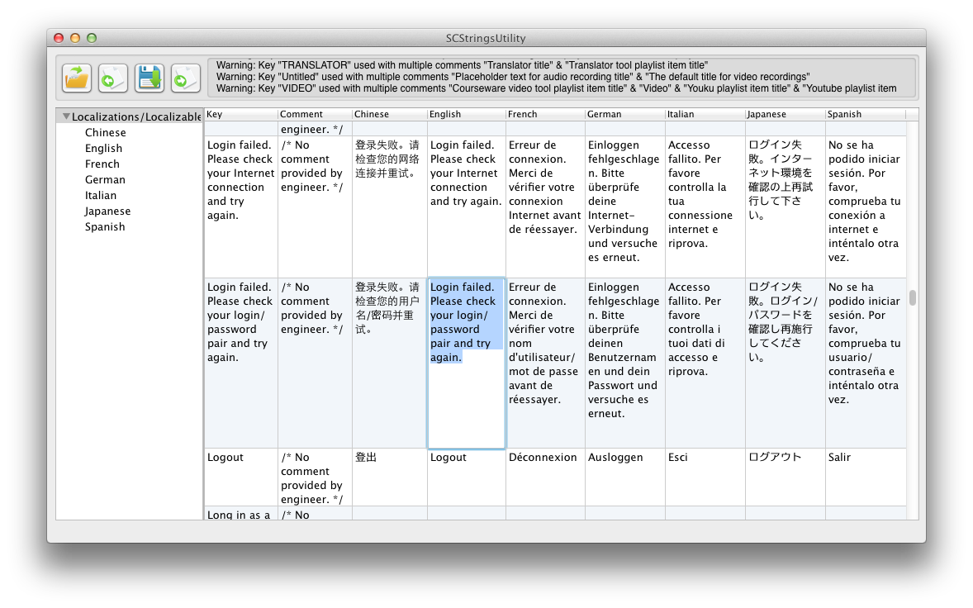Select English in the sidebar tree
This screenshot has width=973, height=608.
click(103, 148)
